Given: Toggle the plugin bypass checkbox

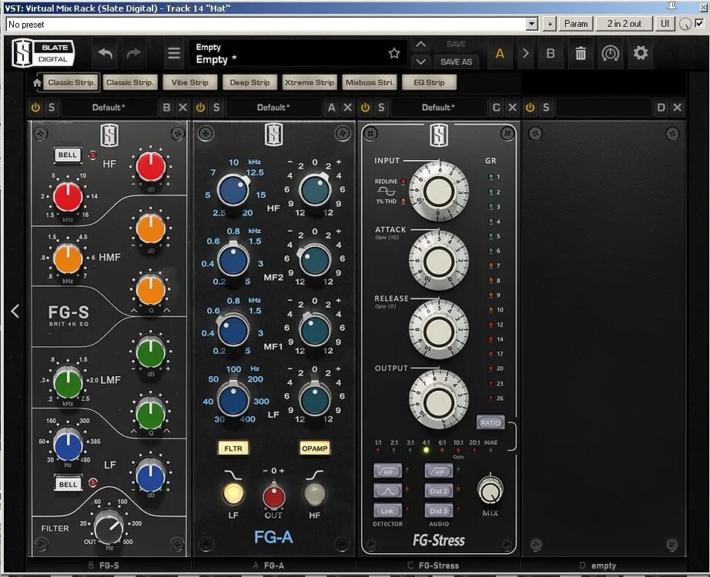Looking at the screenshot, I should (x=699, y=24).
